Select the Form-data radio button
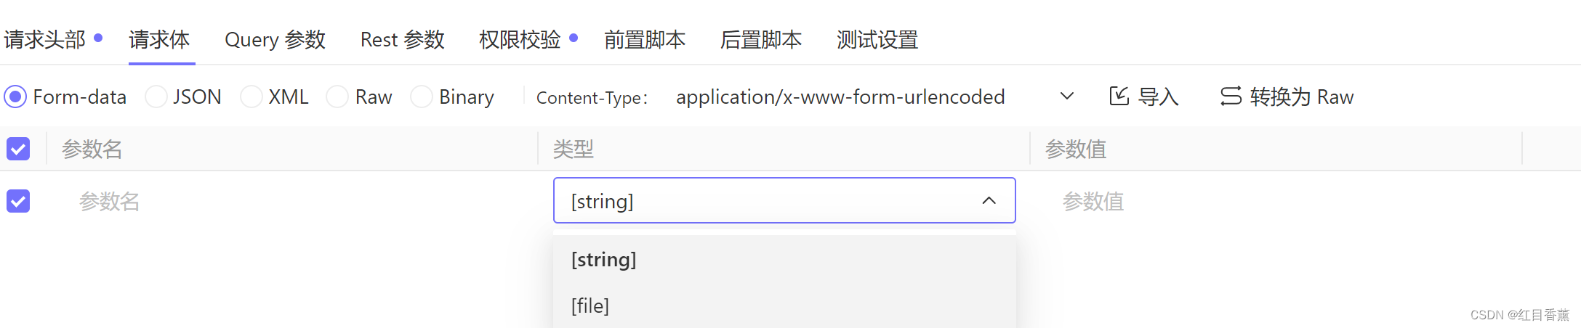This screenshot has width=1581, height=328. [16, 97]
